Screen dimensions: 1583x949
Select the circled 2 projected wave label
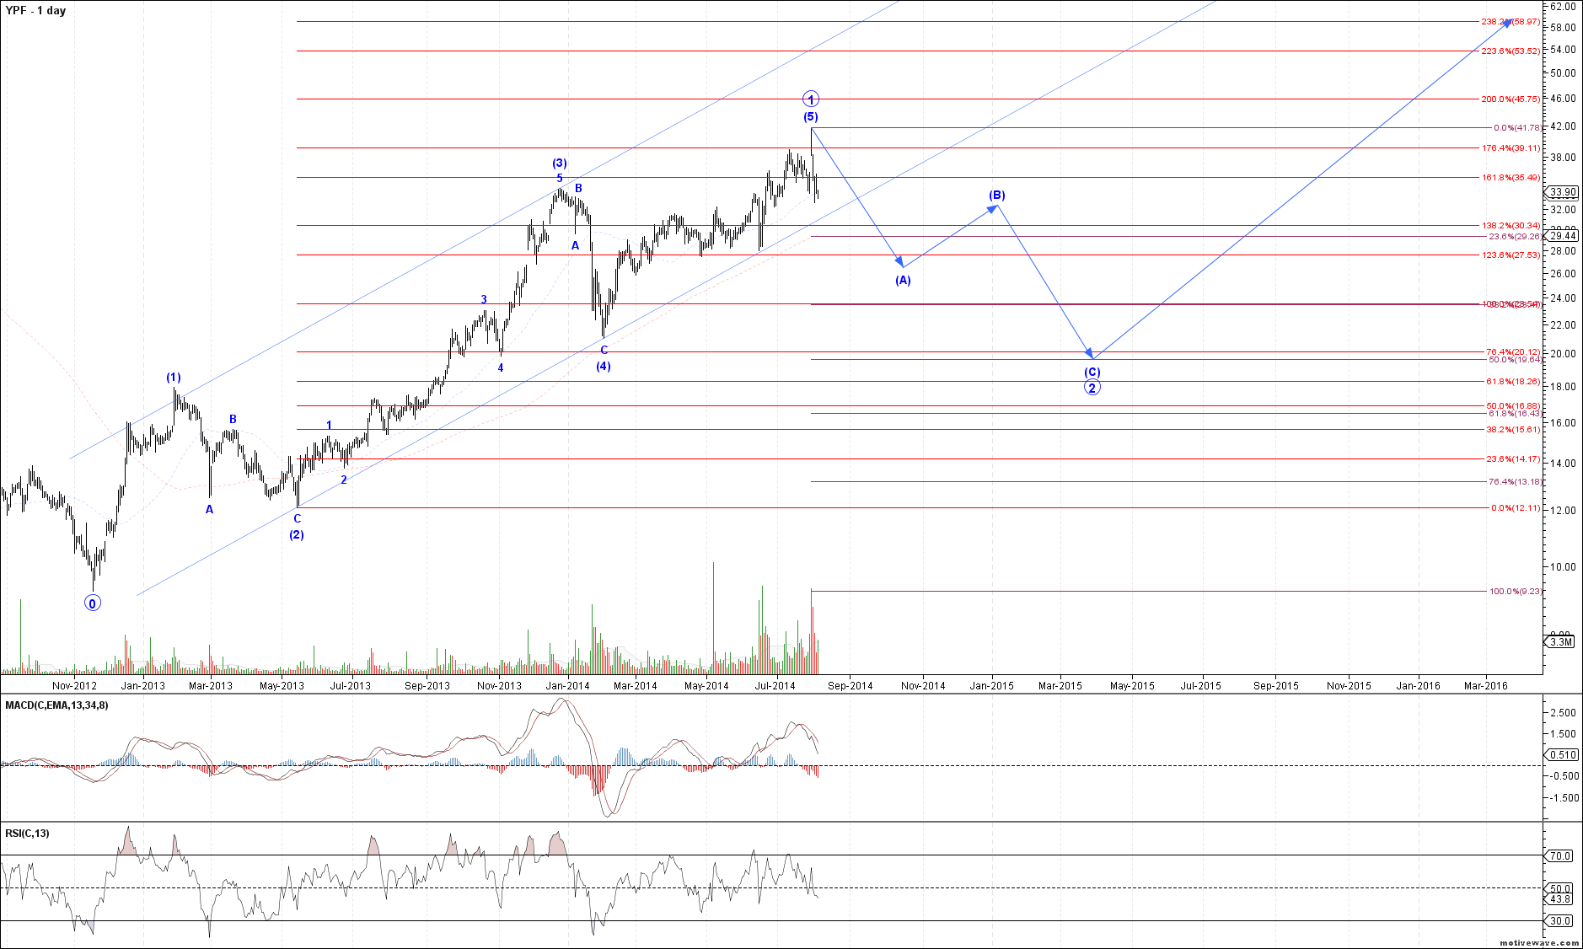(1092, 388)
